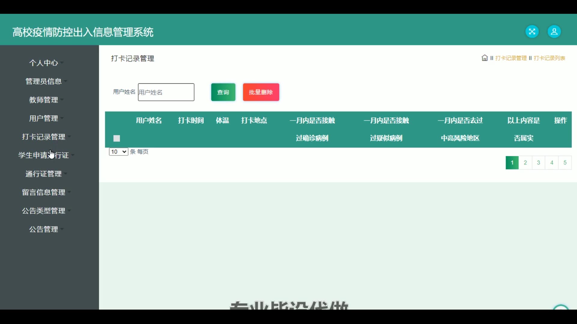Open the user profile avatar icon
Viewport: 577px width, 324px height.
coord(554,31)
